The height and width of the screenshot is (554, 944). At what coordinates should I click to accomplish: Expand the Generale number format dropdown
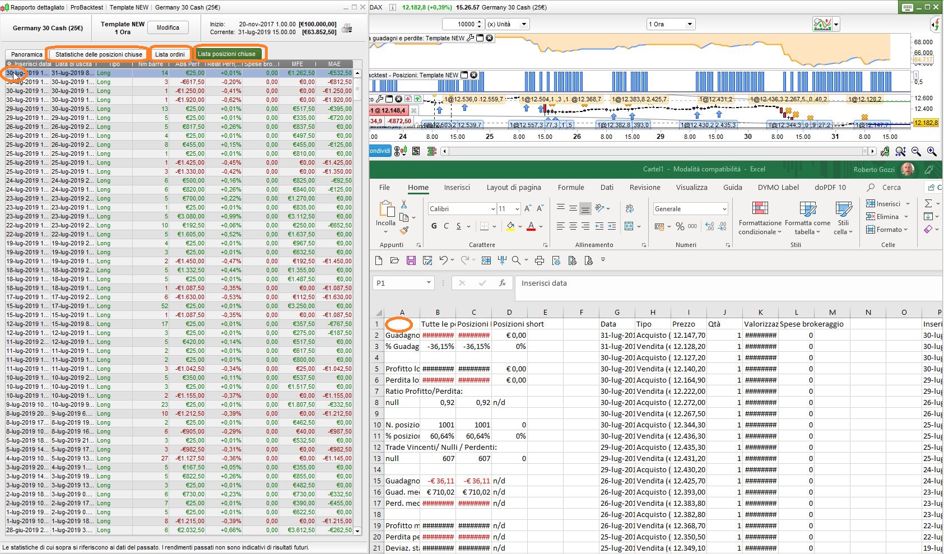tap(724, 209)
